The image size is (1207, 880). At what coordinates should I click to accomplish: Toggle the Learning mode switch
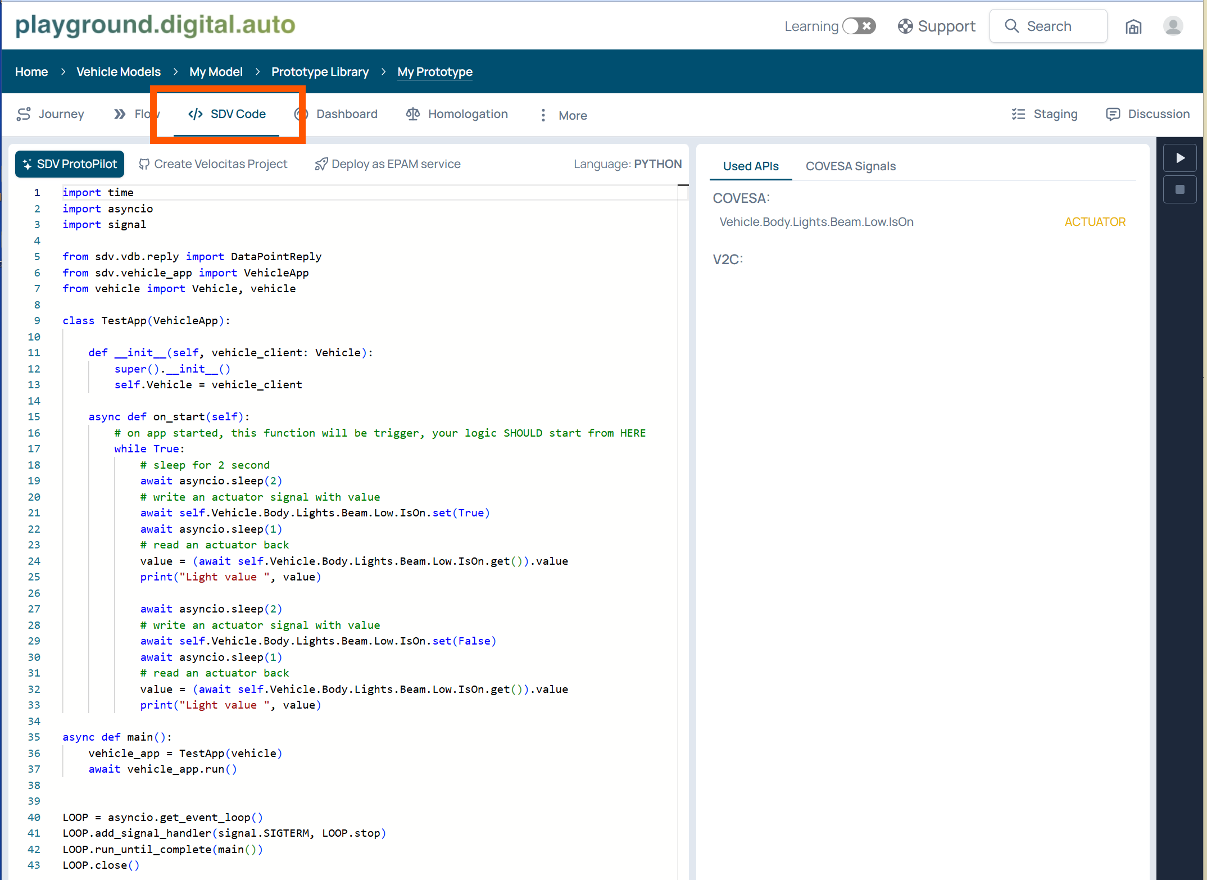point(859,26)
